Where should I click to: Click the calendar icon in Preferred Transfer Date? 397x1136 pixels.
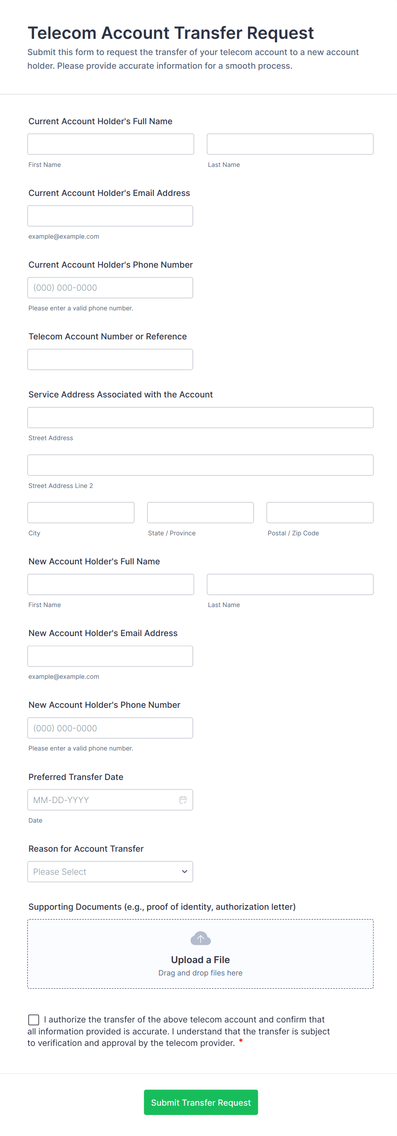[183, 800]
